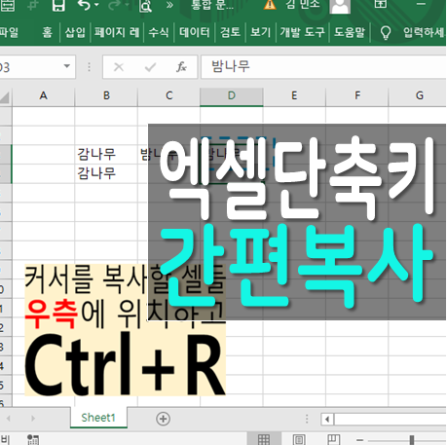Select column B header
The height and width of the screenshot is (445, 447).
[x=106, y=95]
